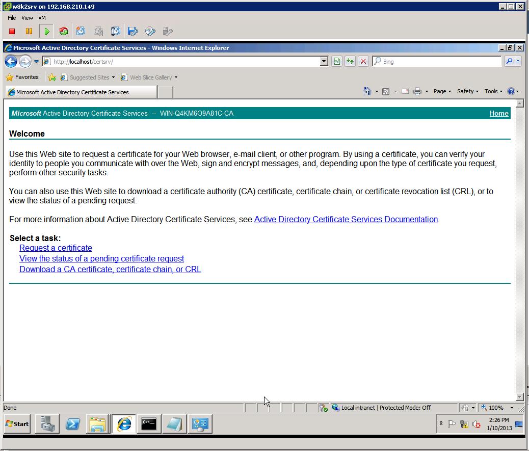Click the USB device connection icon

click(x=168, y=32)
